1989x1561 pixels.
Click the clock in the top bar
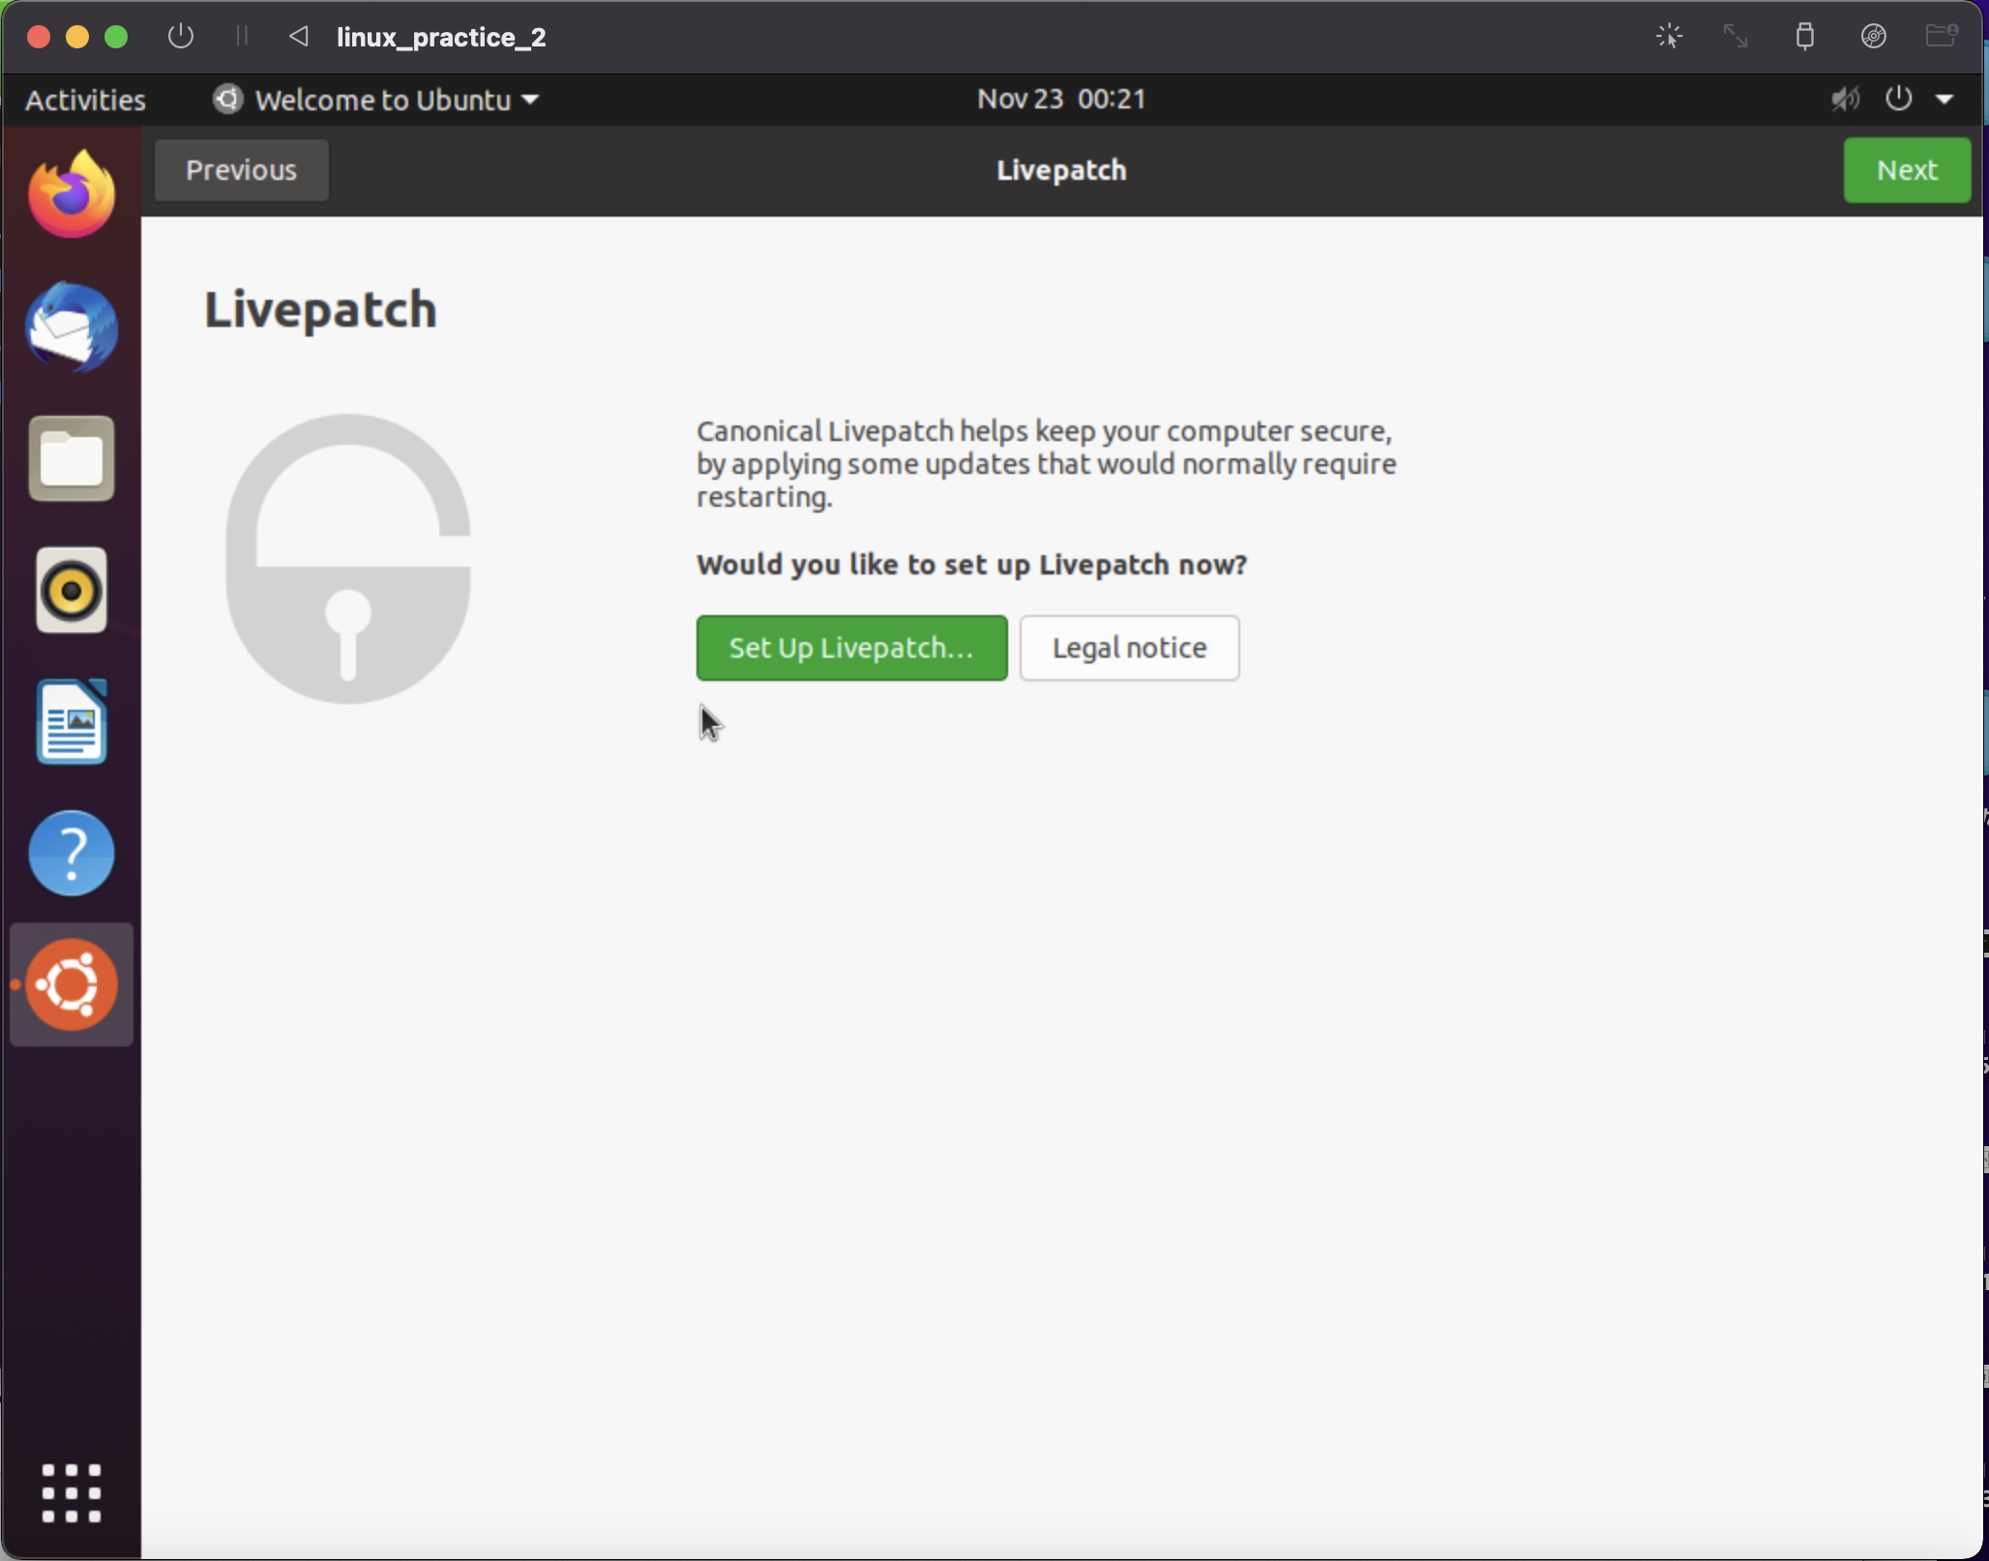[x=1060, y=98]
